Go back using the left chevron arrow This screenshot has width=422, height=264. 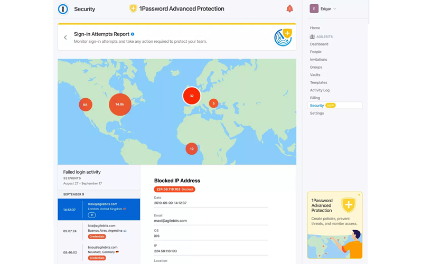(65, 37)
